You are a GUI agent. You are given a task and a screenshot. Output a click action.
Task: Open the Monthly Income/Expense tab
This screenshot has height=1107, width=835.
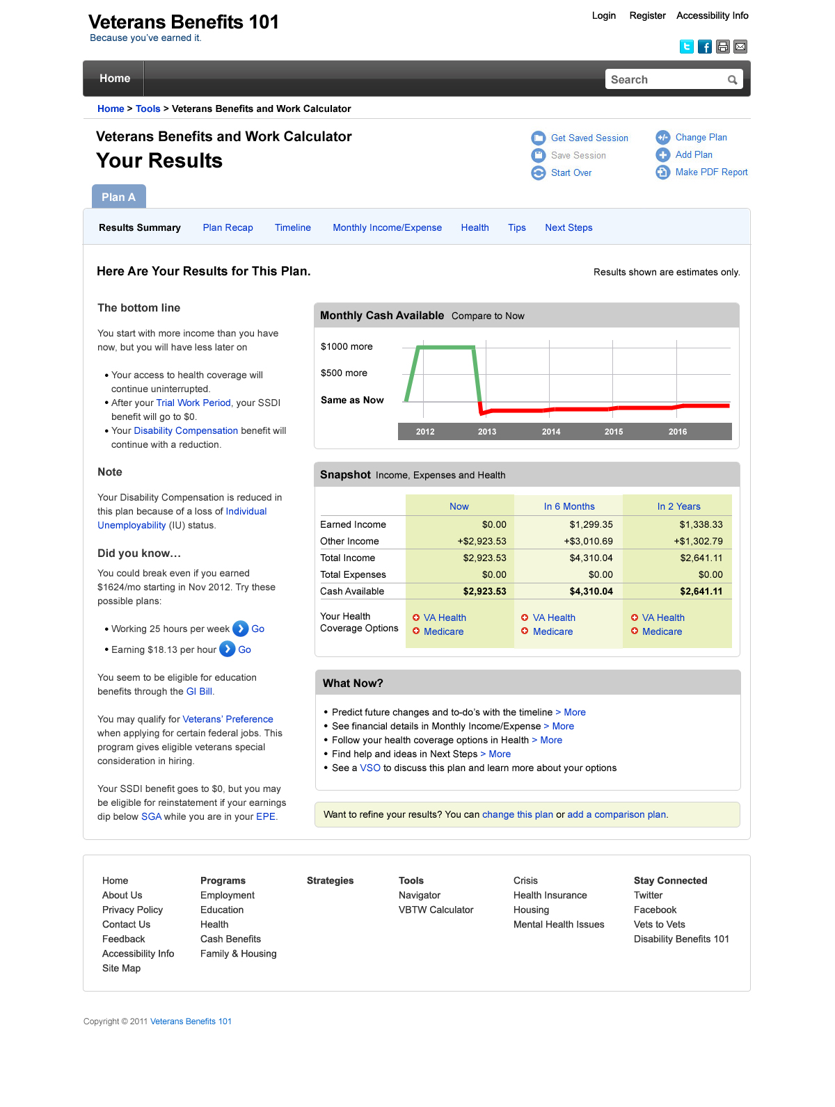pos(387,227)
